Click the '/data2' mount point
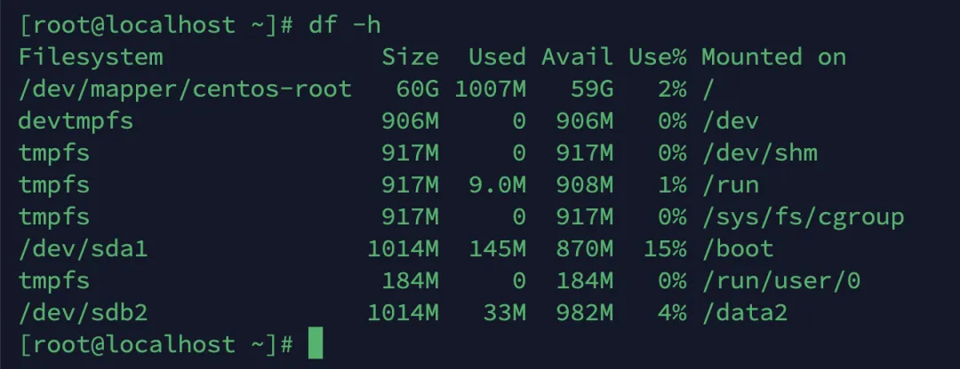 pos(745,312)
